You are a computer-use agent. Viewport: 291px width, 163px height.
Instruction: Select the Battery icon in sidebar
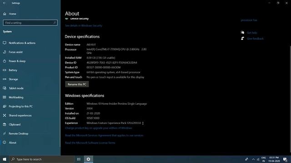(5, 70)
